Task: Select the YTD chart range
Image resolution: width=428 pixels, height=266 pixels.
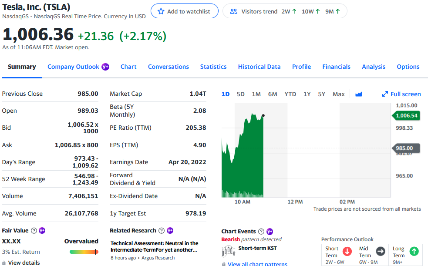Action: [290, 94]
